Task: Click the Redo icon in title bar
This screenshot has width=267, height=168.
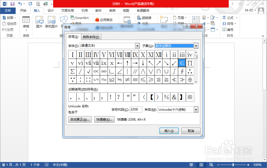Action: tap(30, 4)
